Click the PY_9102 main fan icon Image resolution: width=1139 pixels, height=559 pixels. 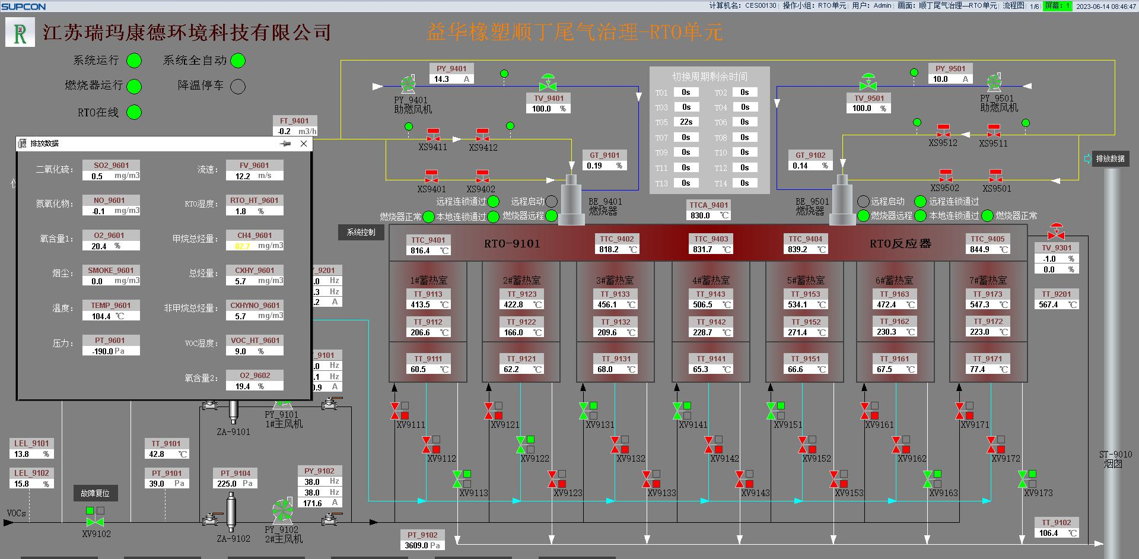282,512
